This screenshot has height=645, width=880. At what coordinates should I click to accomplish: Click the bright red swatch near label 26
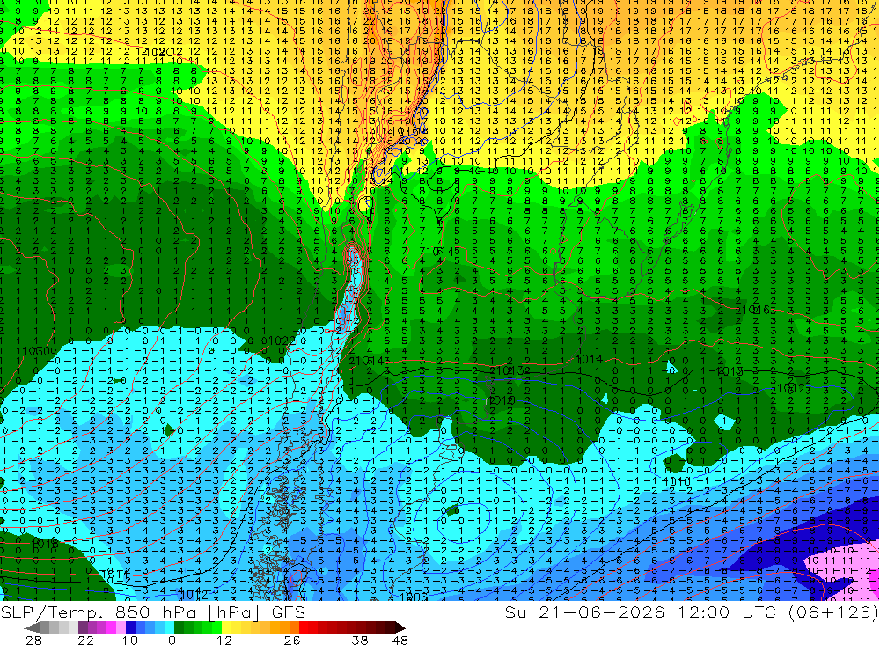304,627
